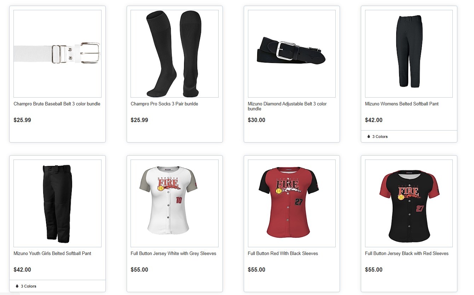Viewport: 474px width, 295px height.
Task: Open Champro Pro Socks 3 Pair bundle title
Action: [164, 104]
